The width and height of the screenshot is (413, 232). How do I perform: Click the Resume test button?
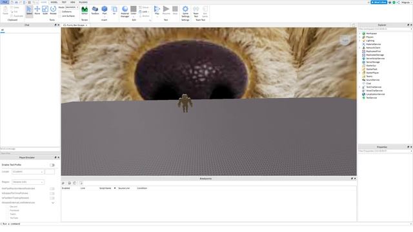point(166,10)
